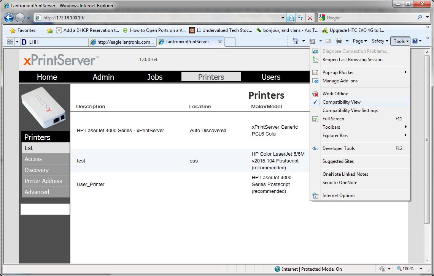Click the browser Back arrow button
The height and width of the screenshot is (276, 434).
coord(9,18)
